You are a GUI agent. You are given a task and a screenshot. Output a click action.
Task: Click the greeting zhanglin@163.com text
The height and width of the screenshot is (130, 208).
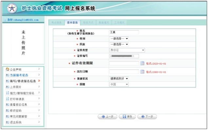[23, 20]
